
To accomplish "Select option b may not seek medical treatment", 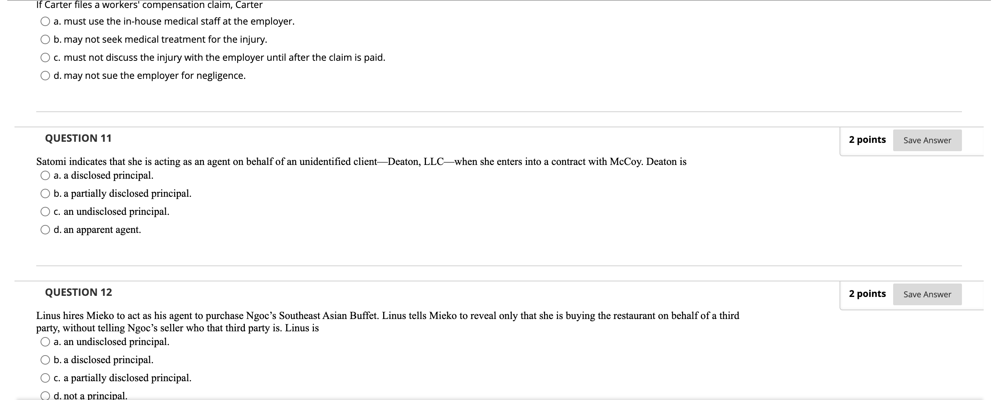I will coord(45,39).
